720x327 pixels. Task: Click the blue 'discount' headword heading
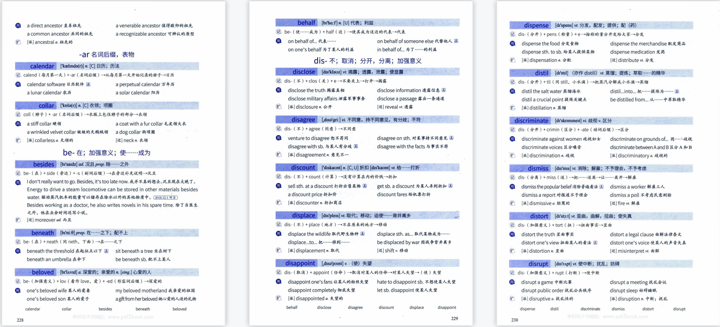[303, 168]
